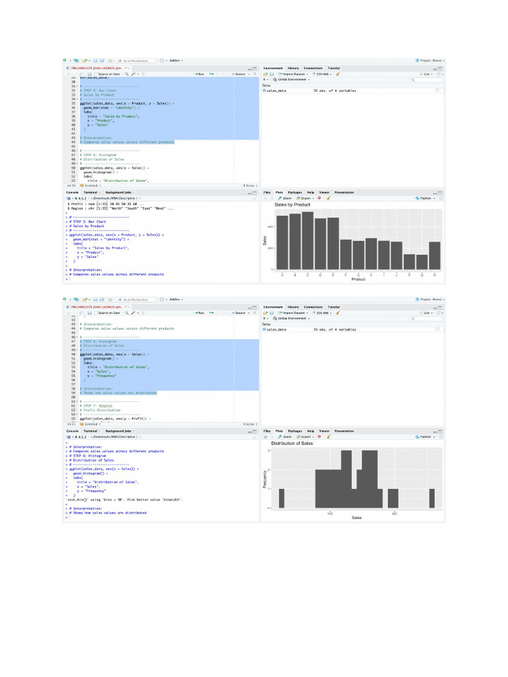Click Run button in bar chart window's editor
508x677 pixels.
tap(198, 74)
